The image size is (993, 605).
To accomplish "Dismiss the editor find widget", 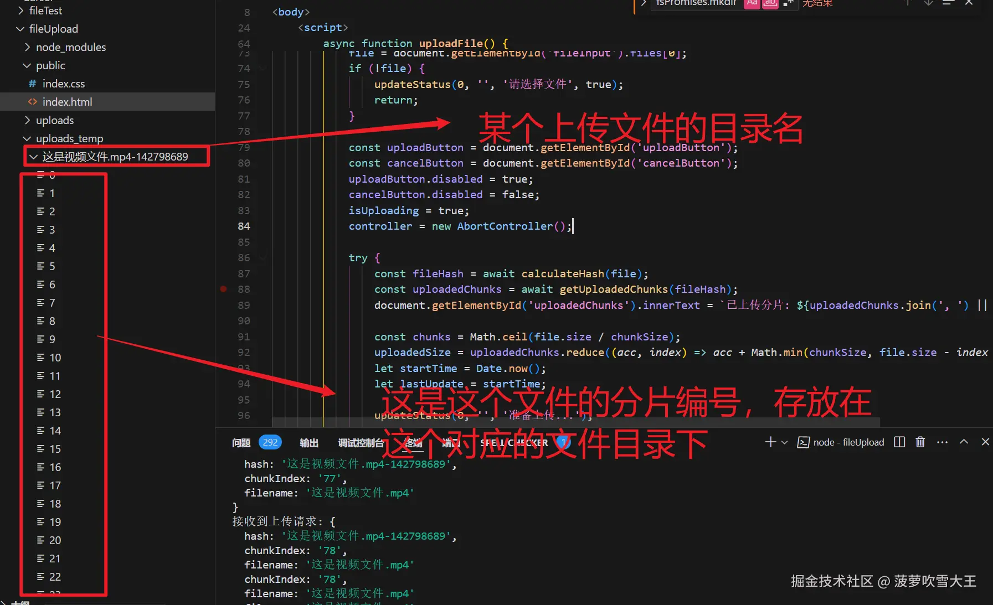I will 969,3.
